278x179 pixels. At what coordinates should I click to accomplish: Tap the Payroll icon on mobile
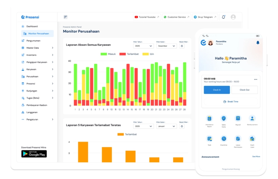(x=238, y=118)
